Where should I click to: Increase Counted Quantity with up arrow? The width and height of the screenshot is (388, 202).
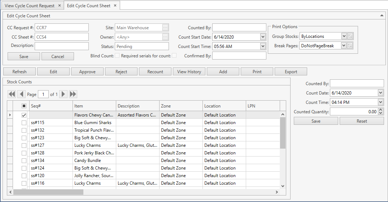coord(381,110)
